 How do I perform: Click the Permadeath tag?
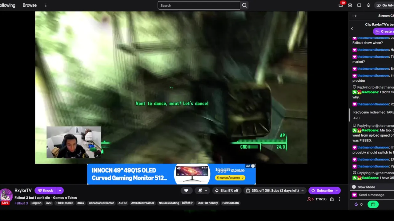[231, 203]
